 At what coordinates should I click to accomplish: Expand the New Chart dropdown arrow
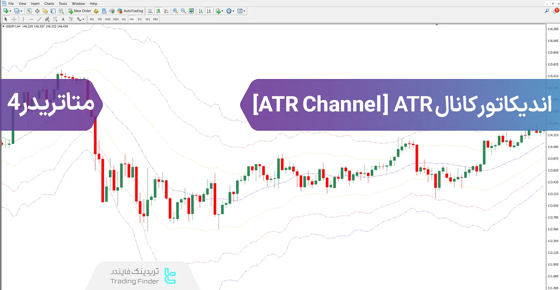(x=10, y=11)
